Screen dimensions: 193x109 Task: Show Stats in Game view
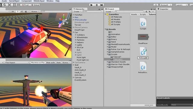click(x=59, y=63)
